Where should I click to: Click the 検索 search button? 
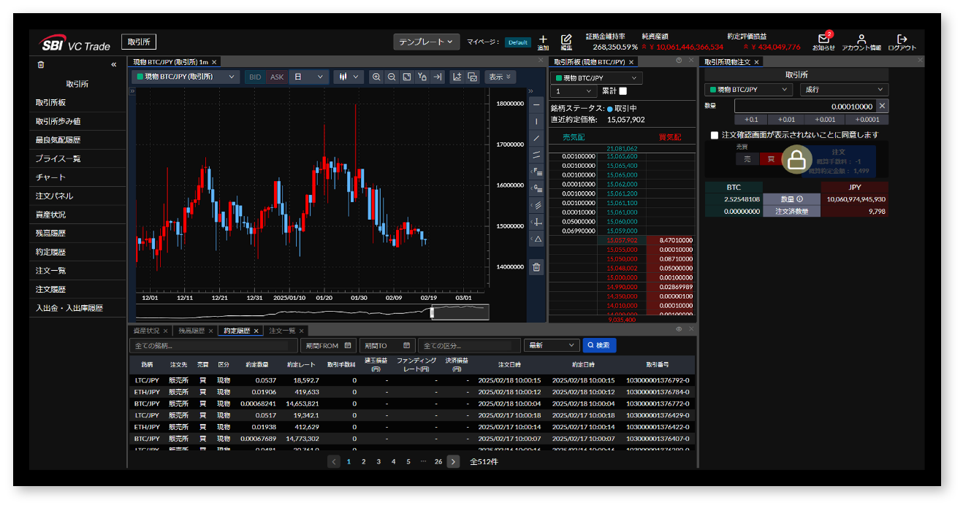(599, 345)
